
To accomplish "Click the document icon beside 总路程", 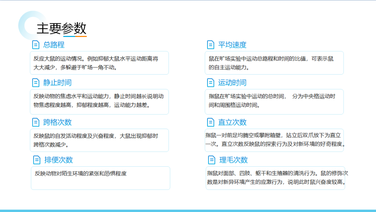I will pyautogui.click(x=36, y=45).
